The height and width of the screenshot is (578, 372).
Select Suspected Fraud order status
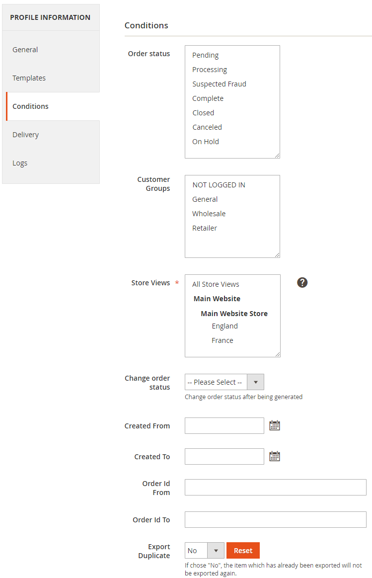tap(219, 84)
